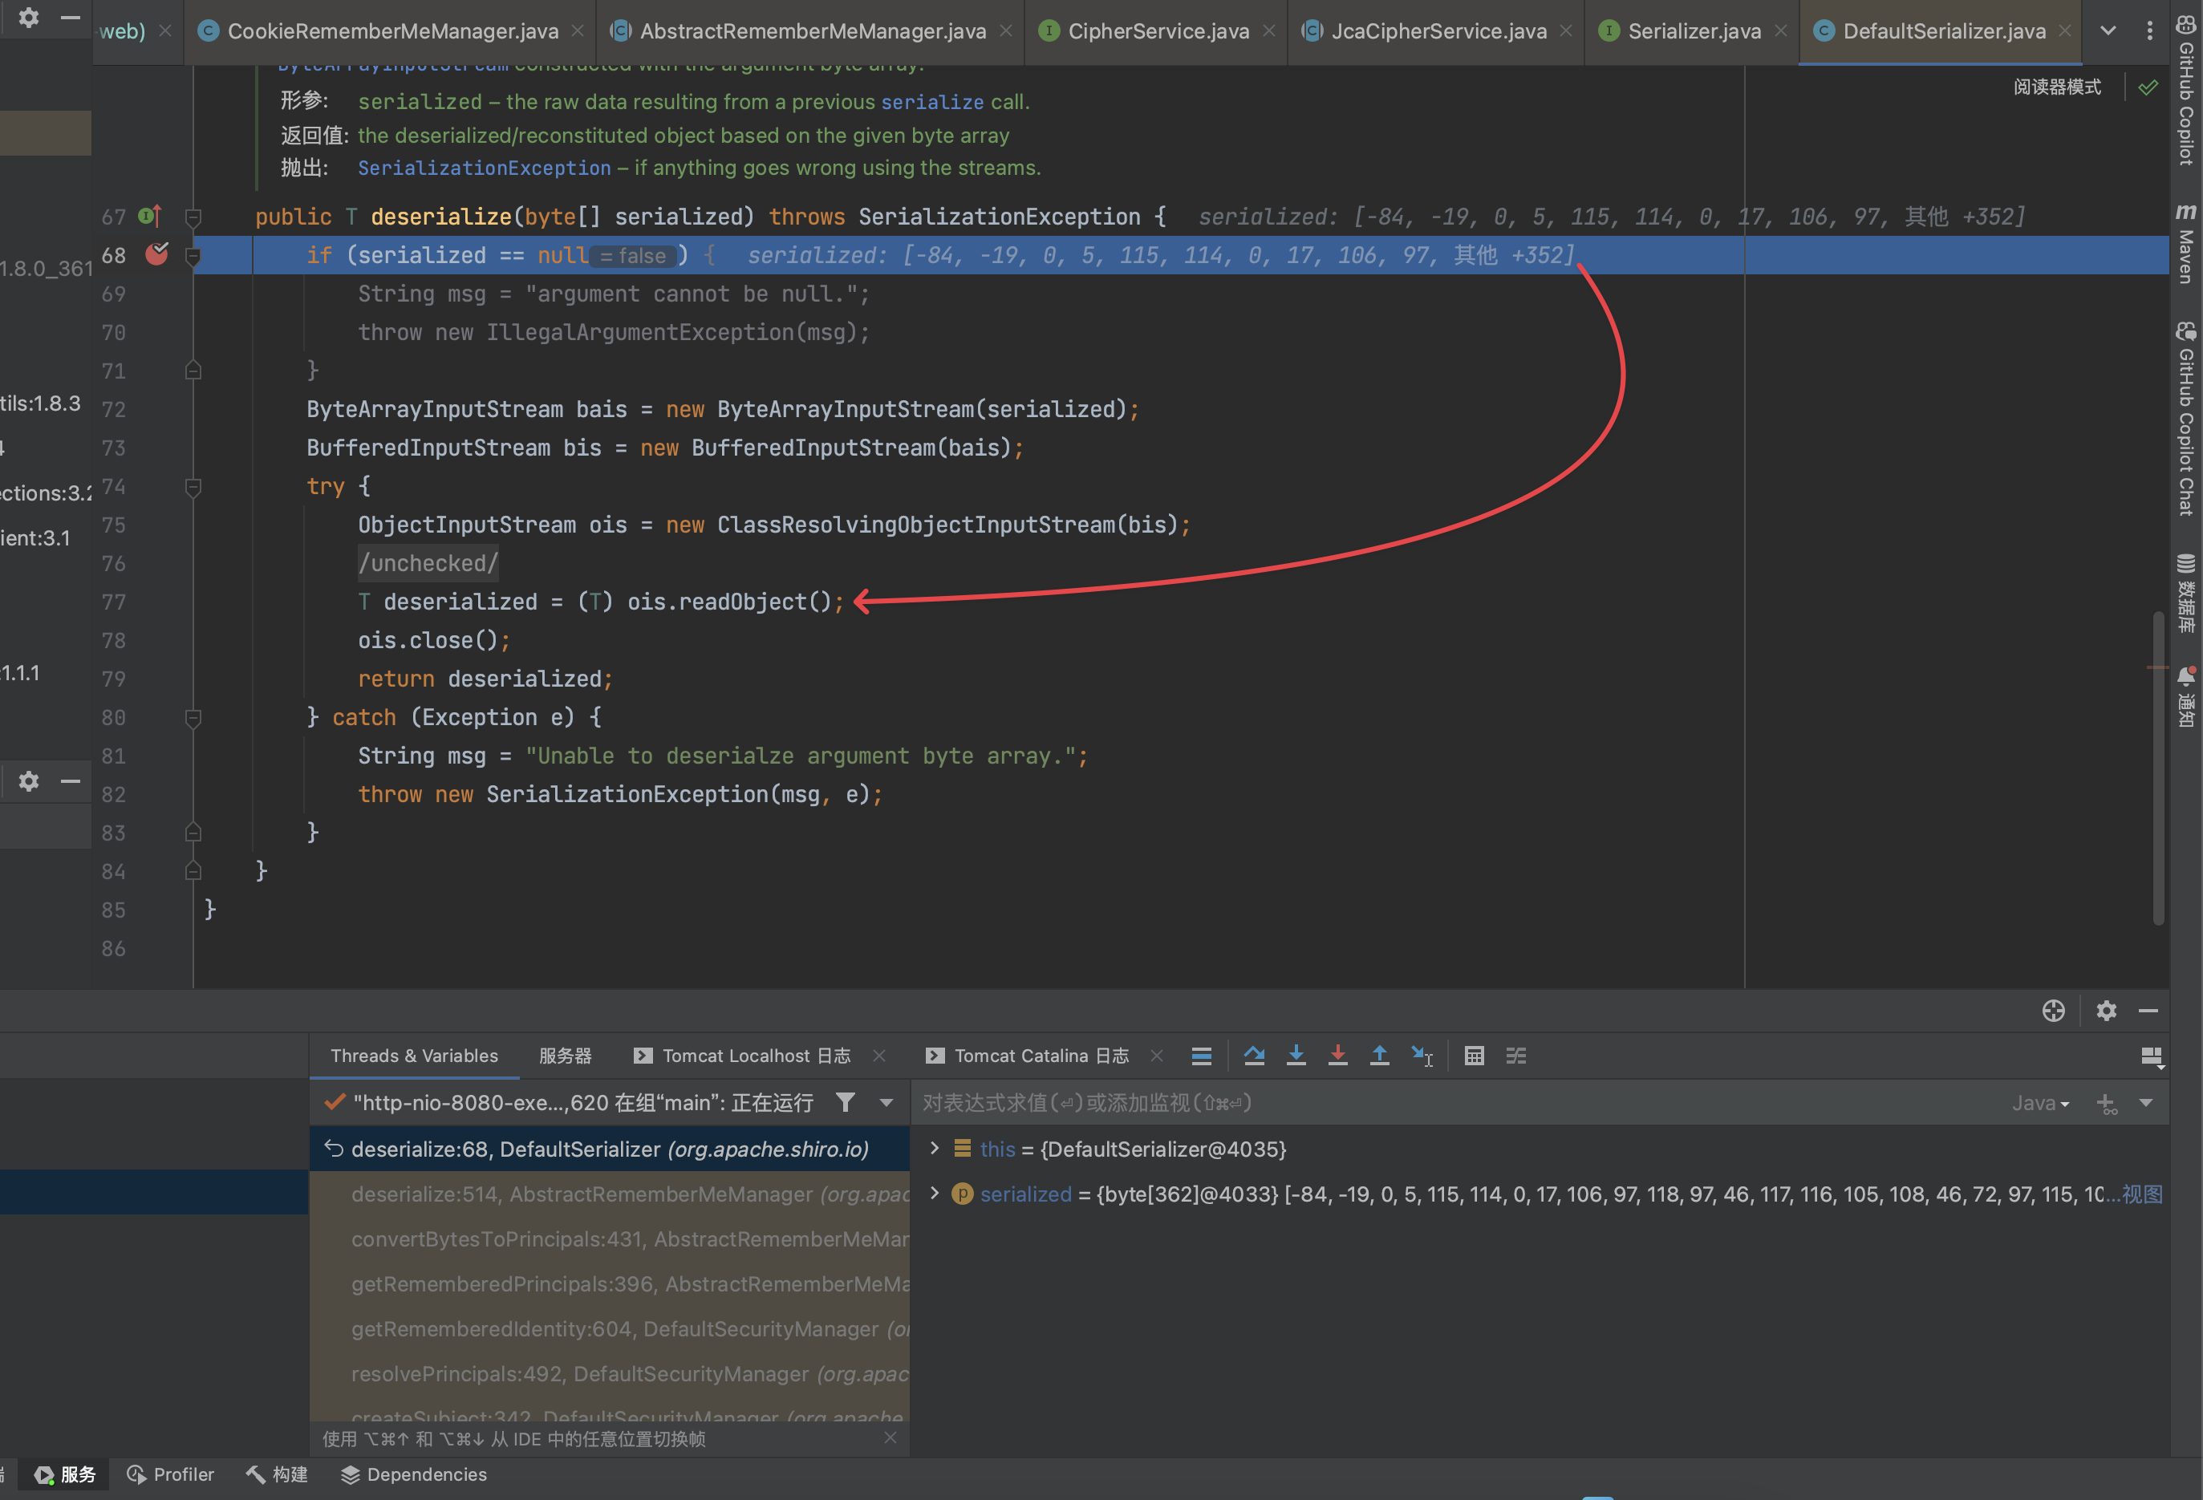Hide the Services tool window
Viewport: 2203px width, 1500px height.
pyautogui.click(x=2148, y=1011)
